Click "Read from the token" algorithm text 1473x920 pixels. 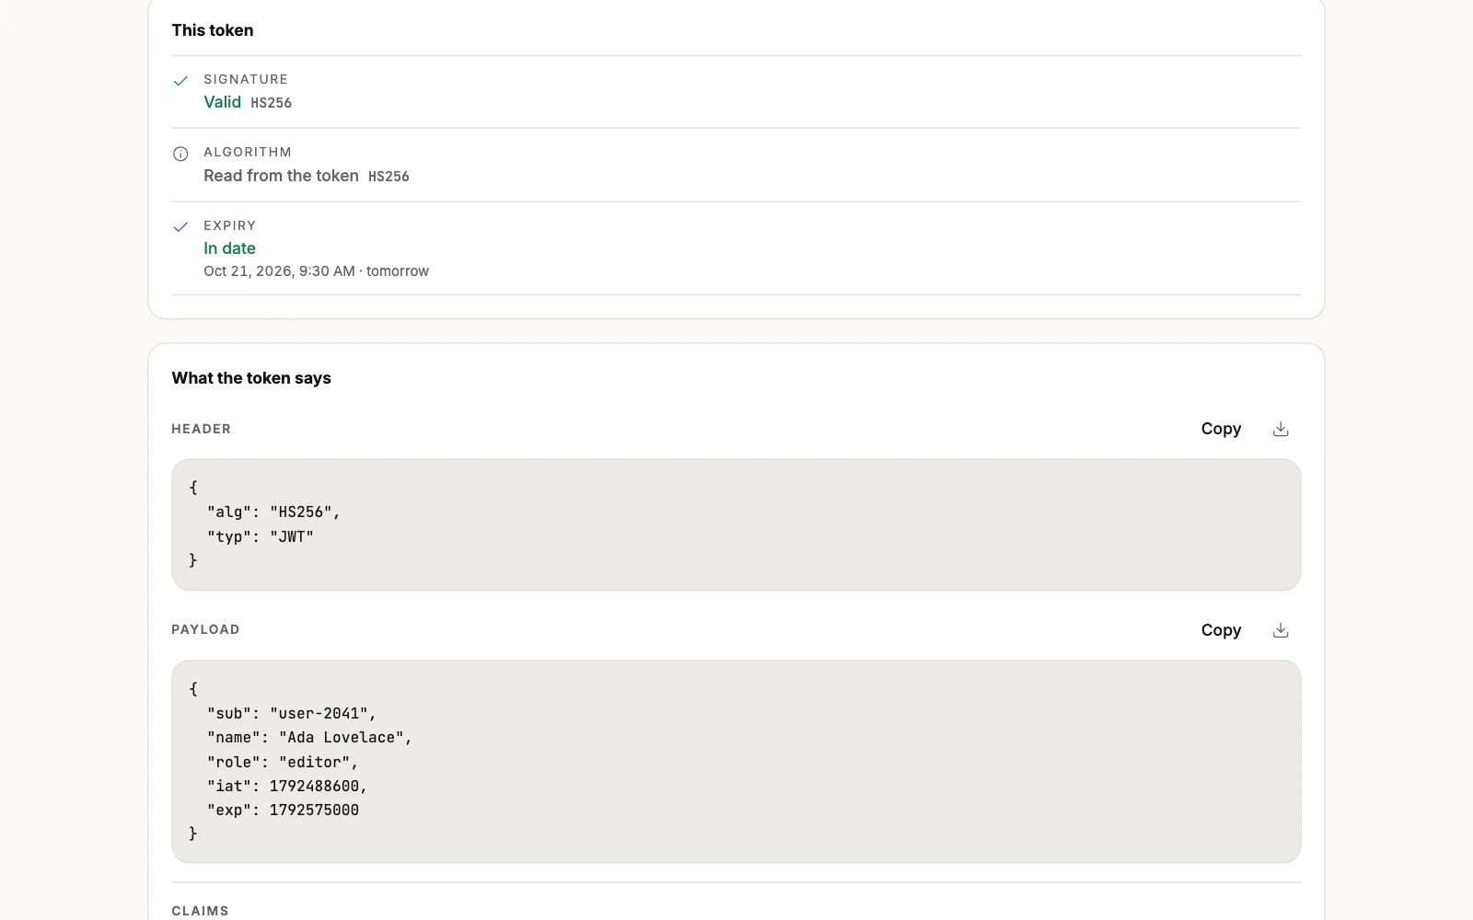[281, 176]
